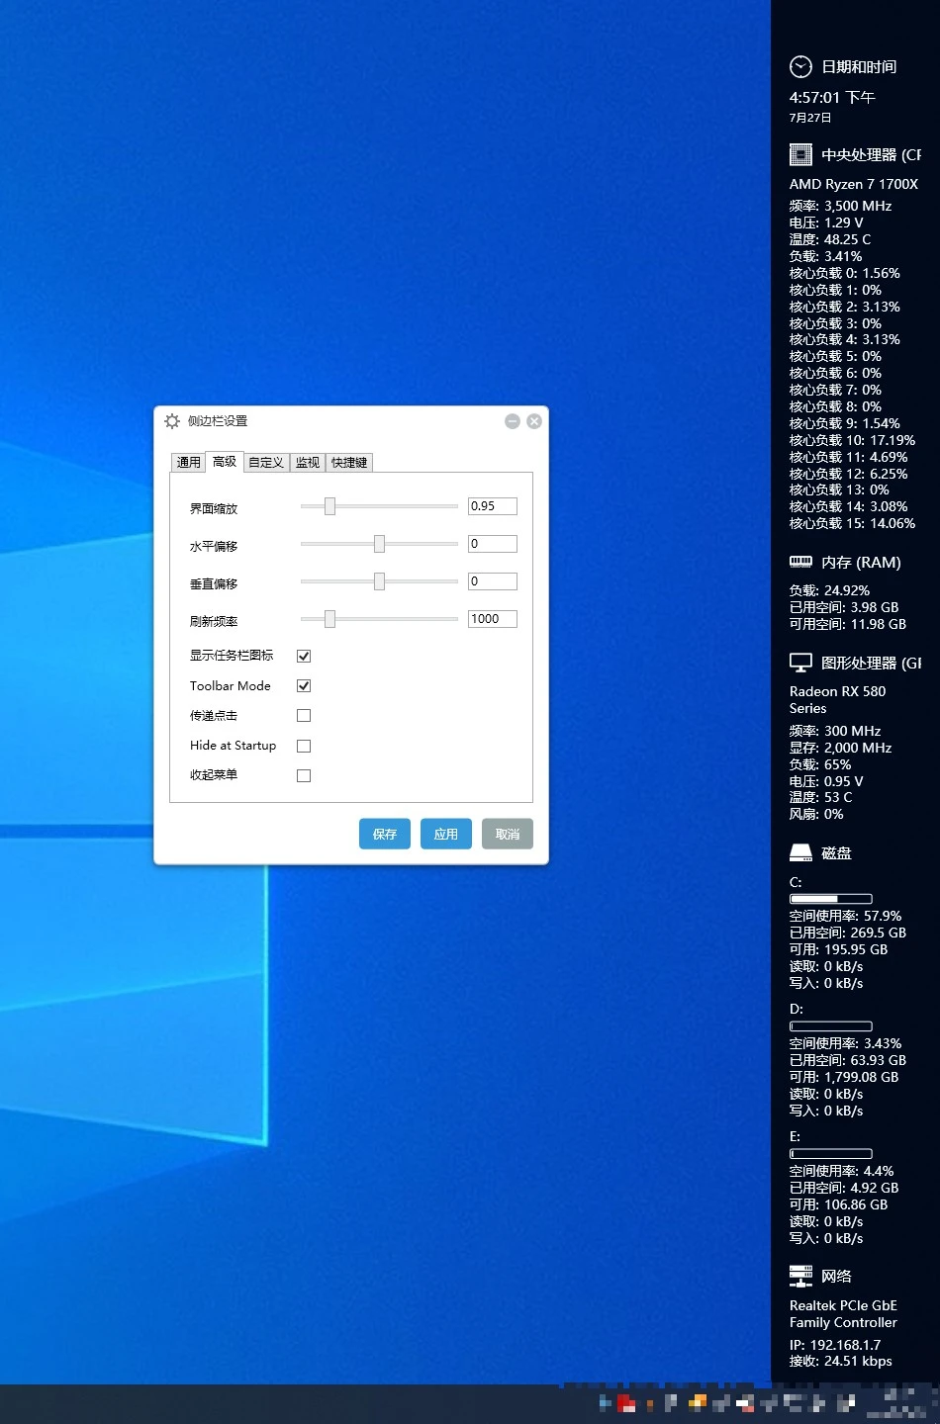Click the gear icon in the settings title bar

172,421
